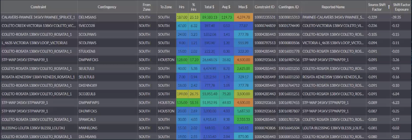Select the 199.00 hours cell

click(x=182, y=94)
